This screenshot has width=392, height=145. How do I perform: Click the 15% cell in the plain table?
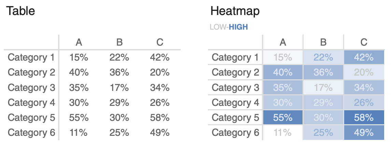(x=79, y=58)
